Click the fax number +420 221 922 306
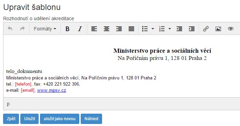Screen dimensions: 240x126 (61, 84)
